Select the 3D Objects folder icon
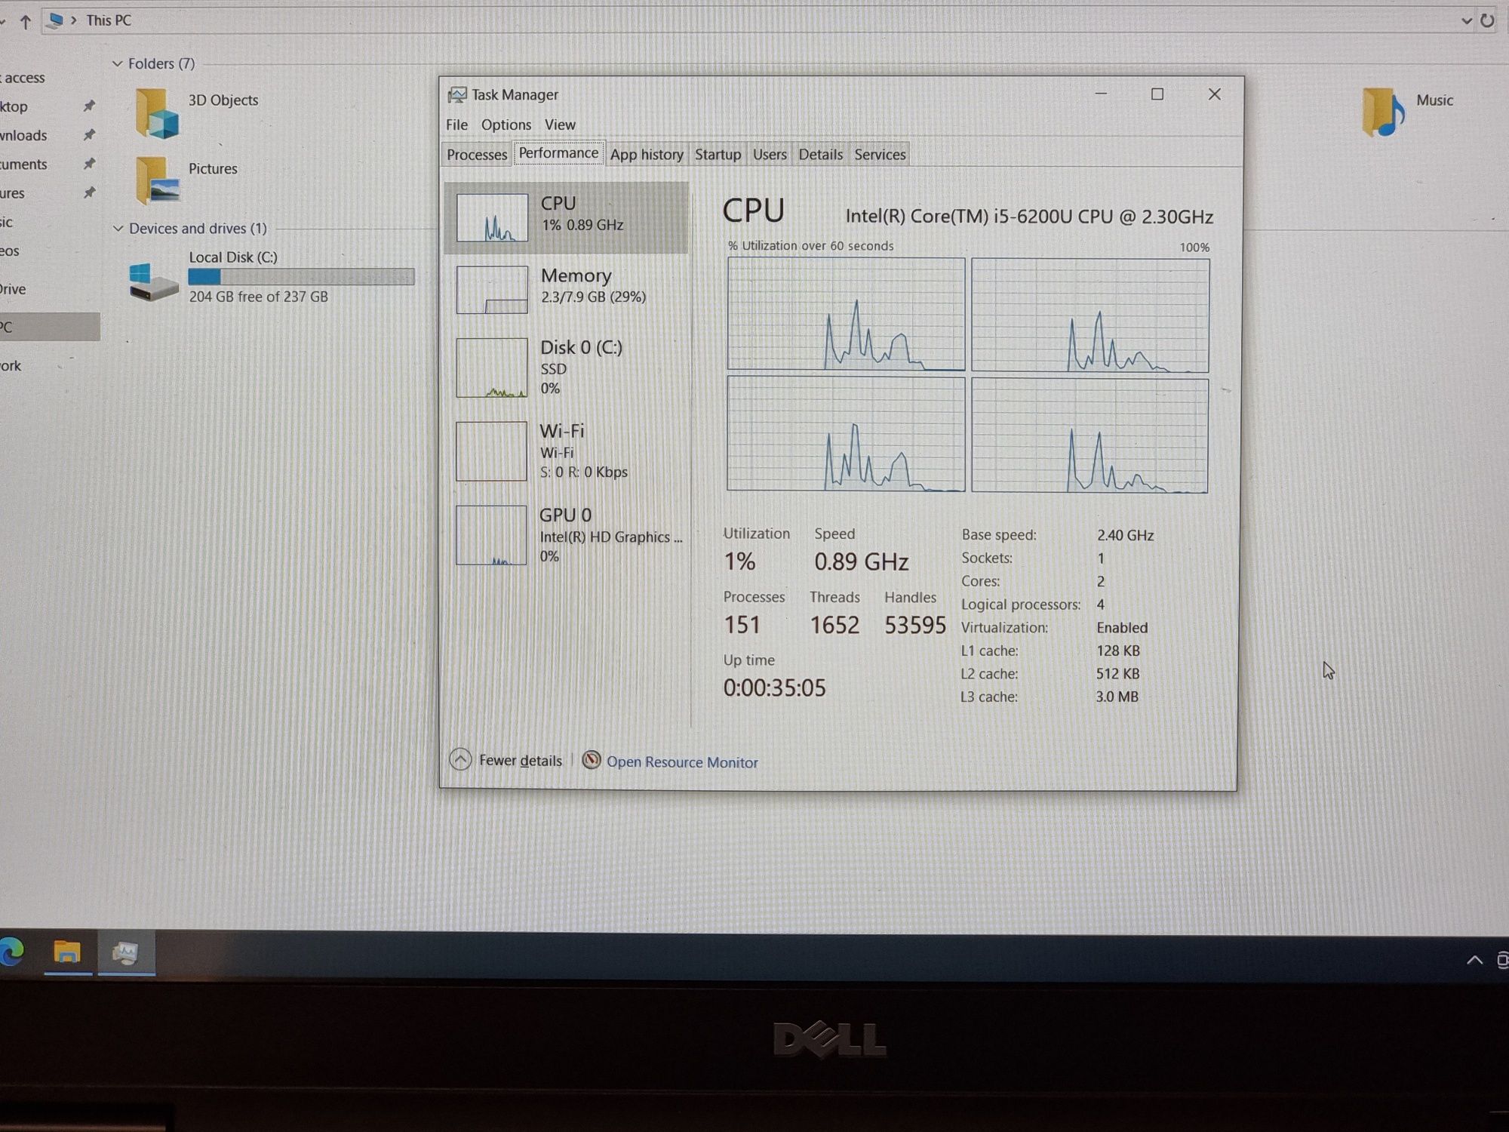Image resolution: width=1509 pixels, height=1132 pixels. tap(157, 114)
